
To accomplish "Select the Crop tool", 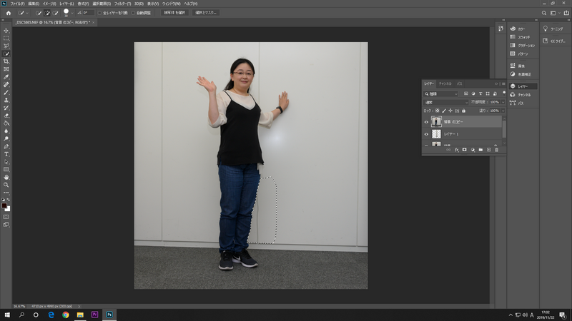I will click(x=6, y=61).
